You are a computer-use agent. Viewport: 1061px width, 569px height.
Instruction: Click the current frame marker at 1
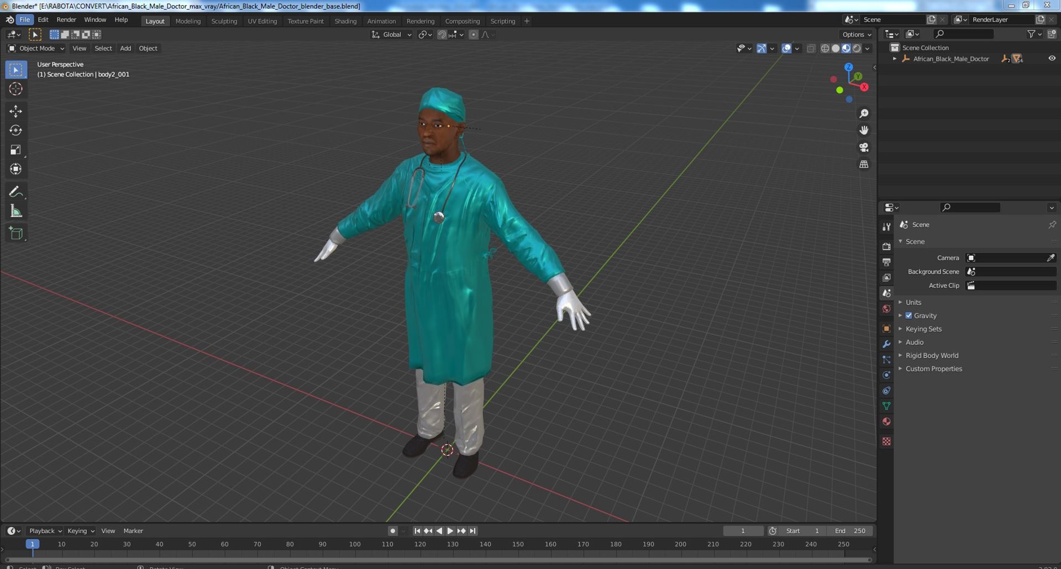(x=33, y=544)
